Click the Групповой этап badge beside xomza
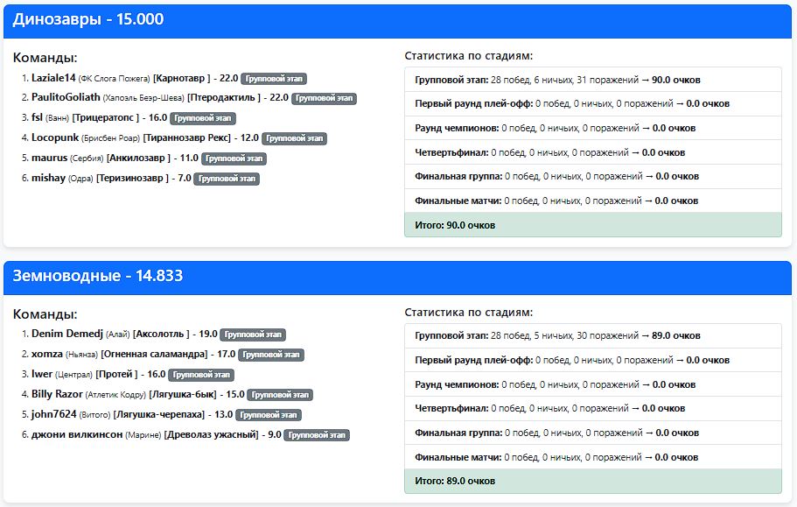Viewport: 797px width, 507px height. point(271,355)
